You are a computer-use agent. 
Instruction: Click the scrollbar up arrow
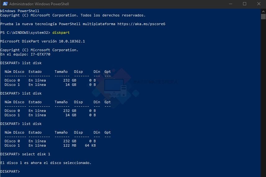pos(263,11)
